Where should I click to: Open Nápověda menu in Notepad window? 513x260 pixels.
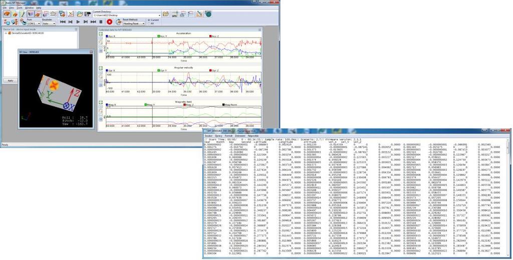click(253, 135)
